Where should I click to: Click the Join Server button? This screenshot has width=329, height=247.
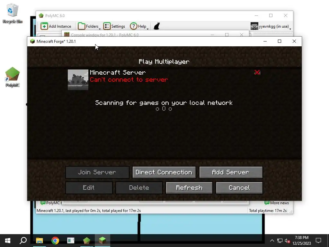(x=97, y=172)
